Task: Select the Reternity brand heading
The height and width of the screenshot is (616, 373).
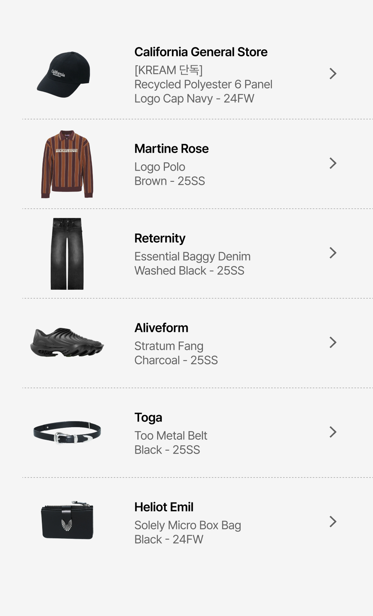Action: (x=160, y=238)
